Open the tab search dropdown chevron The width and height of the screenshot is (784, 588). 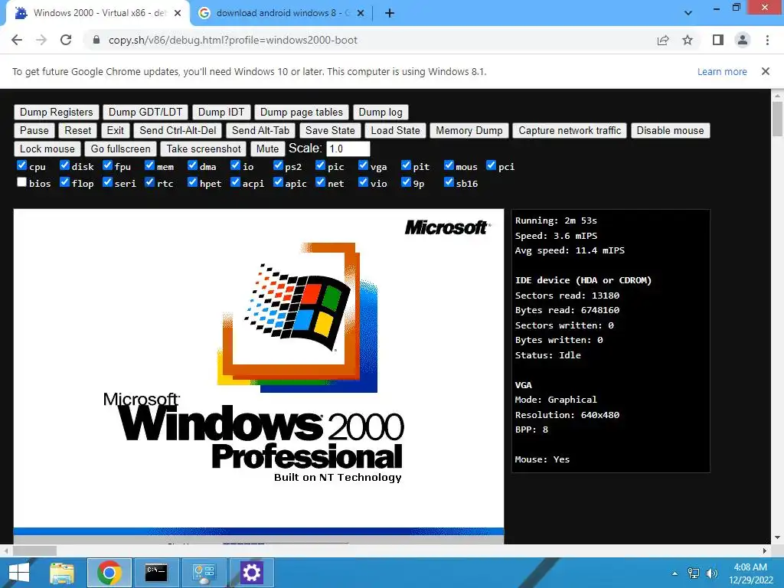point(688,13)
